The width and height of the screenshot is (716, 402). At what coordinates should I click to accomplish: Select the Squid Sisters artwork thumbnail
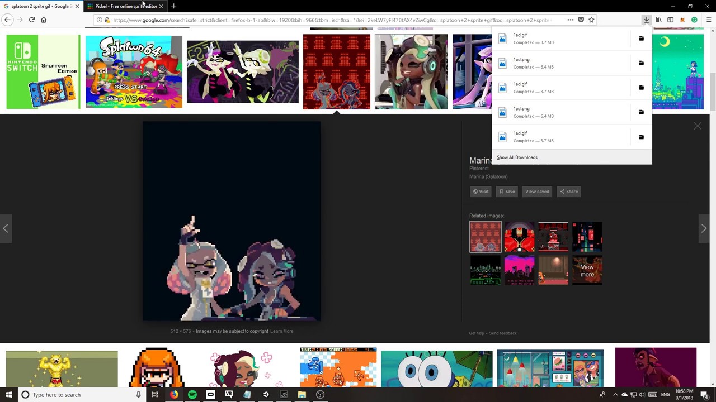point(243,72)
